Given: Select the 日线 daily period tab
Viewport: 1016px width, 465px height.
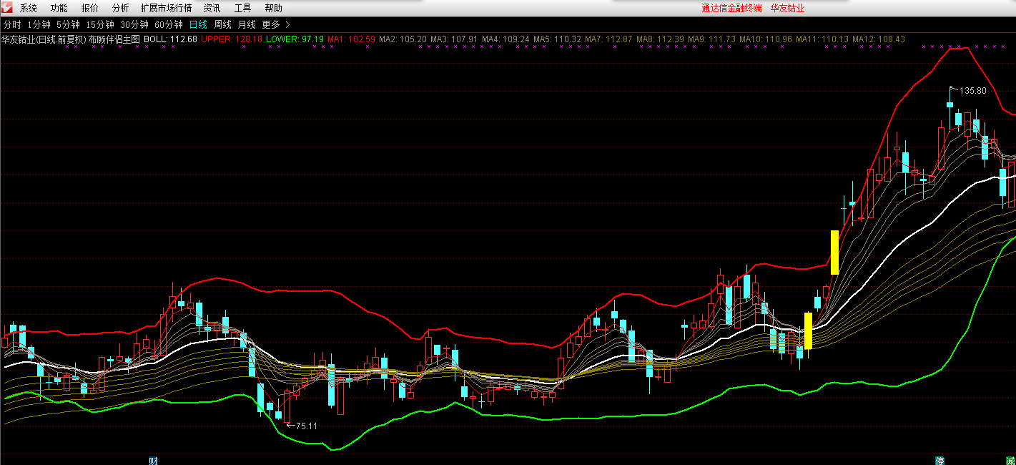Looking at the screenshot, I should pyautogui.click(x=198, y=24).
